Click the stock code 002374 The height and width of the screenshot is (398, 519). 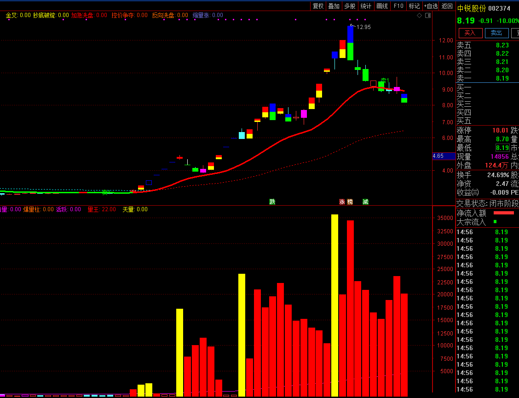500,8
